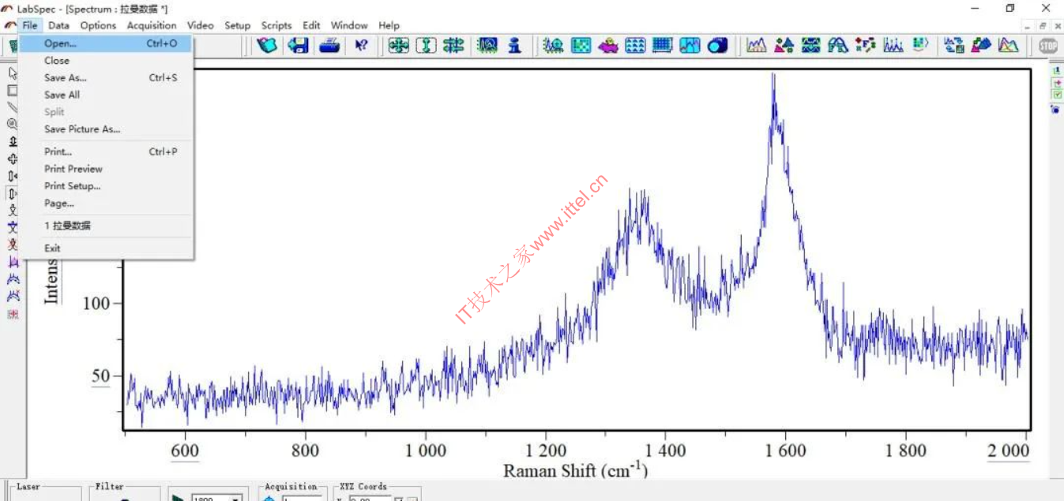Click the context help question-arrow icon
Screen dimensions: 1064x501
(x=361, y=46)
